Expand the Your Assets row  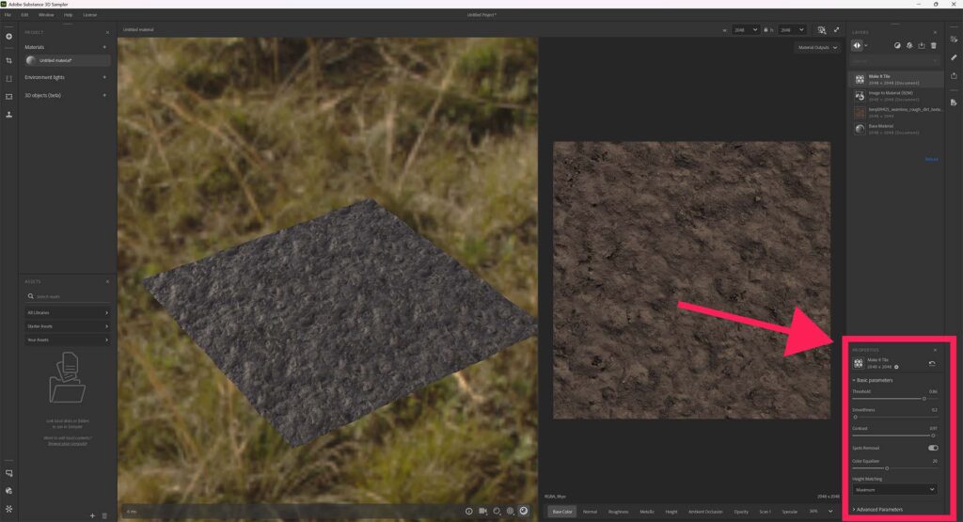(x=68, y=340)
